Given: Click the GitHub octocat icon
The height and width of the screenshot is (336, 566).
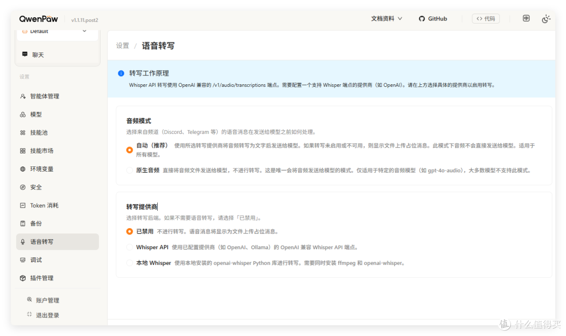Looking at the screenshot, I should [x=421, y=19].
